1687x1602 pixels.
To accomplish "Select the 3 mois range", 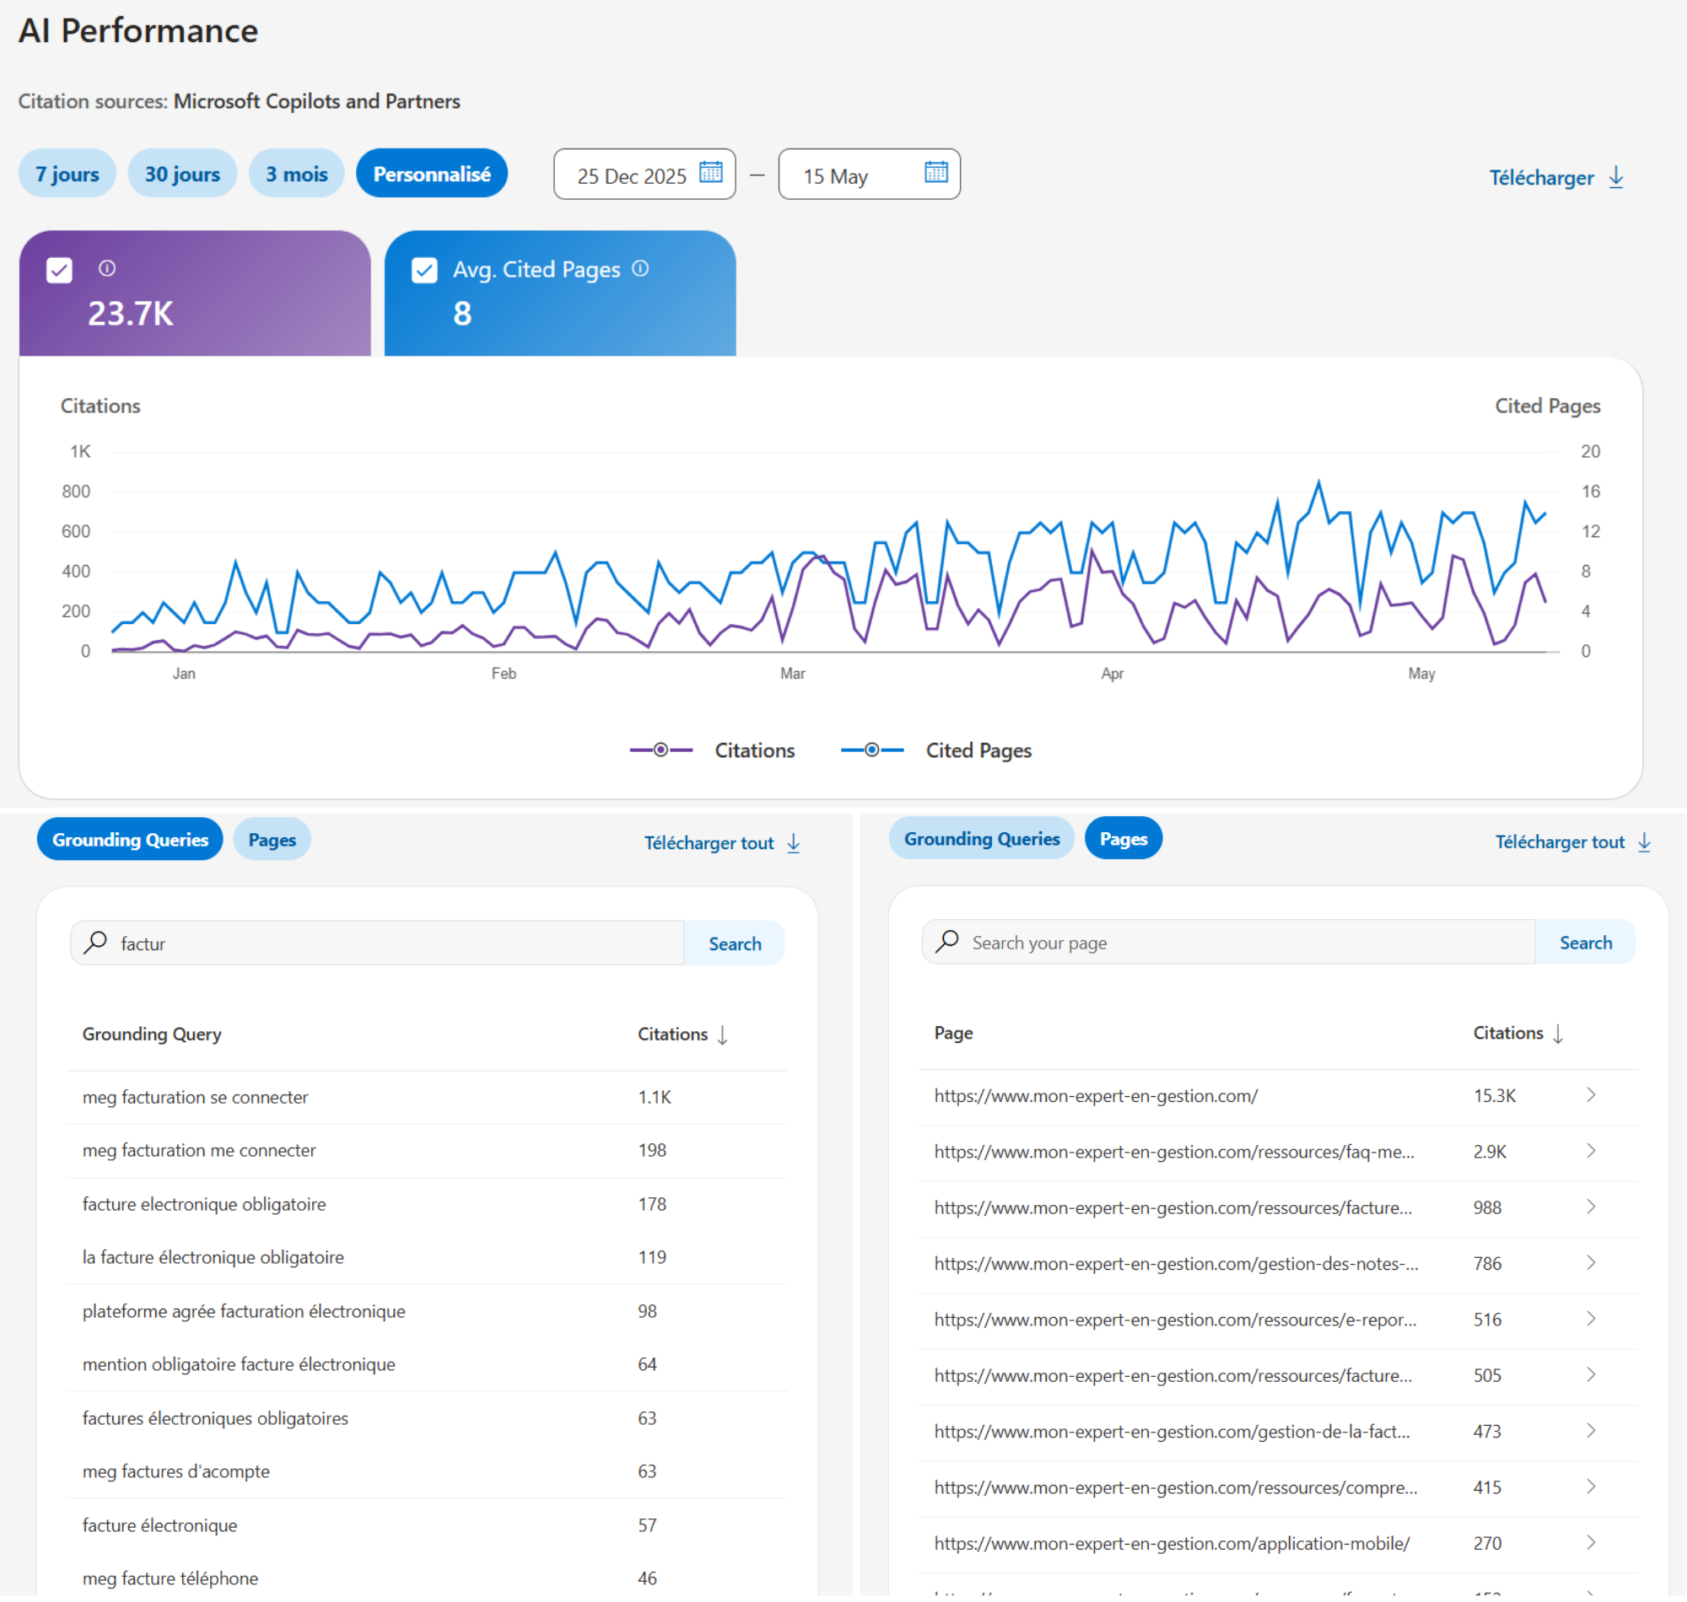I will (x=296, y=174).
